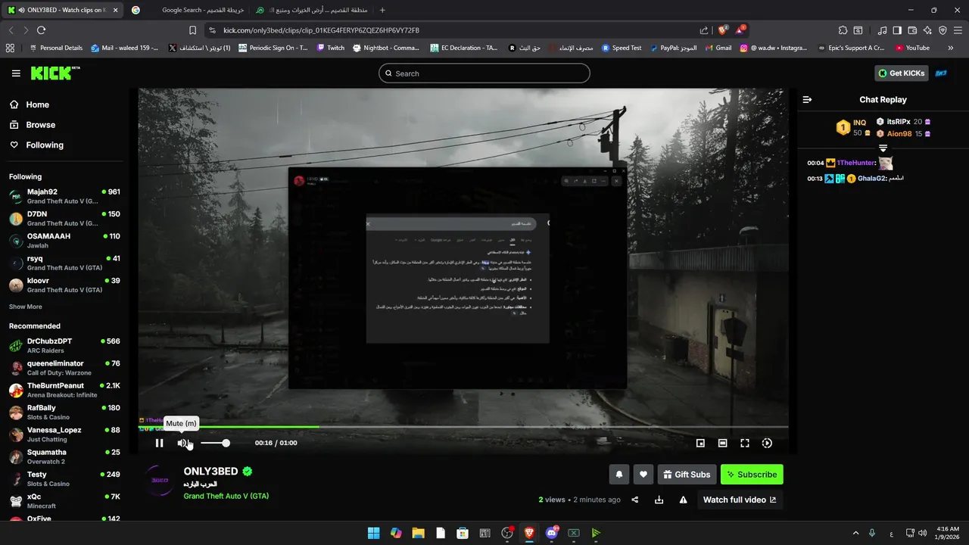The image size is (969, 545).
Task: Open recommended channel queeneliminator
Action: click(x=64, y=368)
